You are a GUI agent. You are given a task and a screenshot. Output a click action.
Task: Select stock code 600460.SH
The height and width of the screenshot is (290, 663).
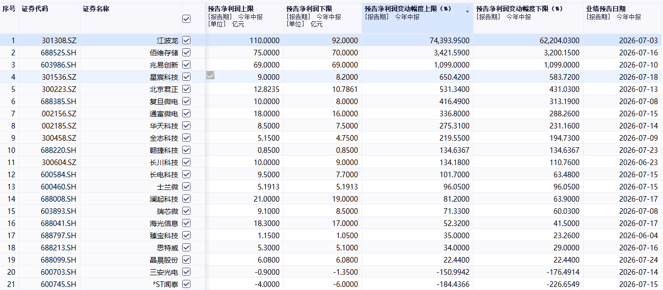59,186
